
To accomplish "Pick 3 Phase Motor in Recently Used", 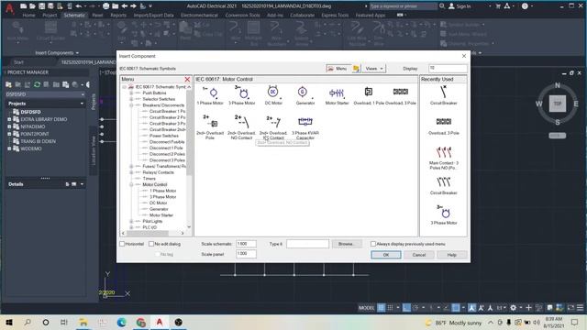I will coord(444,214).
